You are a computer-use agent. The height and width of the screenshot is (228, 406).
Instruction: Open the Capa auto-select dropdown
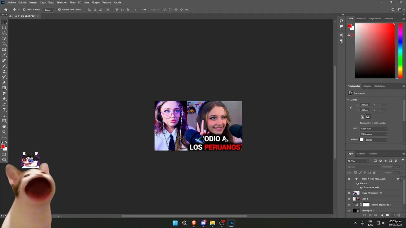click(49, 10)
